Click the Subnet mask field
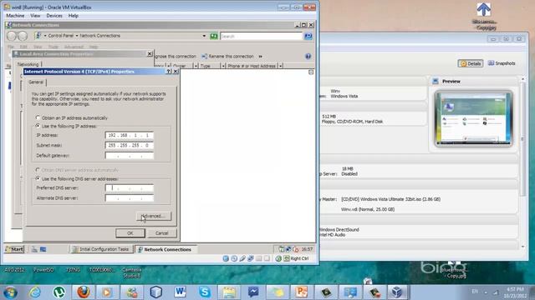535x300 pixels. pos(130,145)
